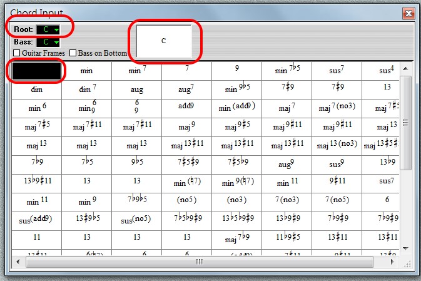421x281 pixels.
Task: Choose the maj 9#5 chord cell
Action: [237, 127]
